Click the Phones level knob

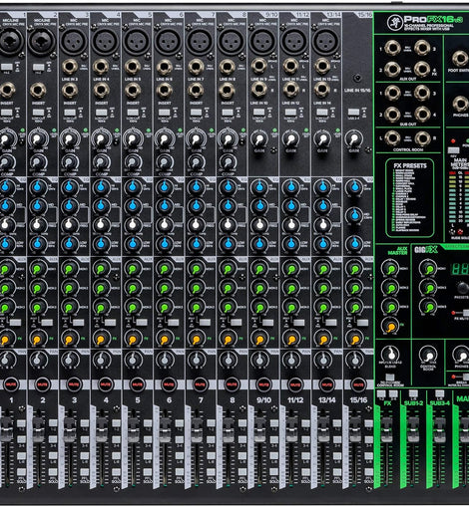pos(462,356)
